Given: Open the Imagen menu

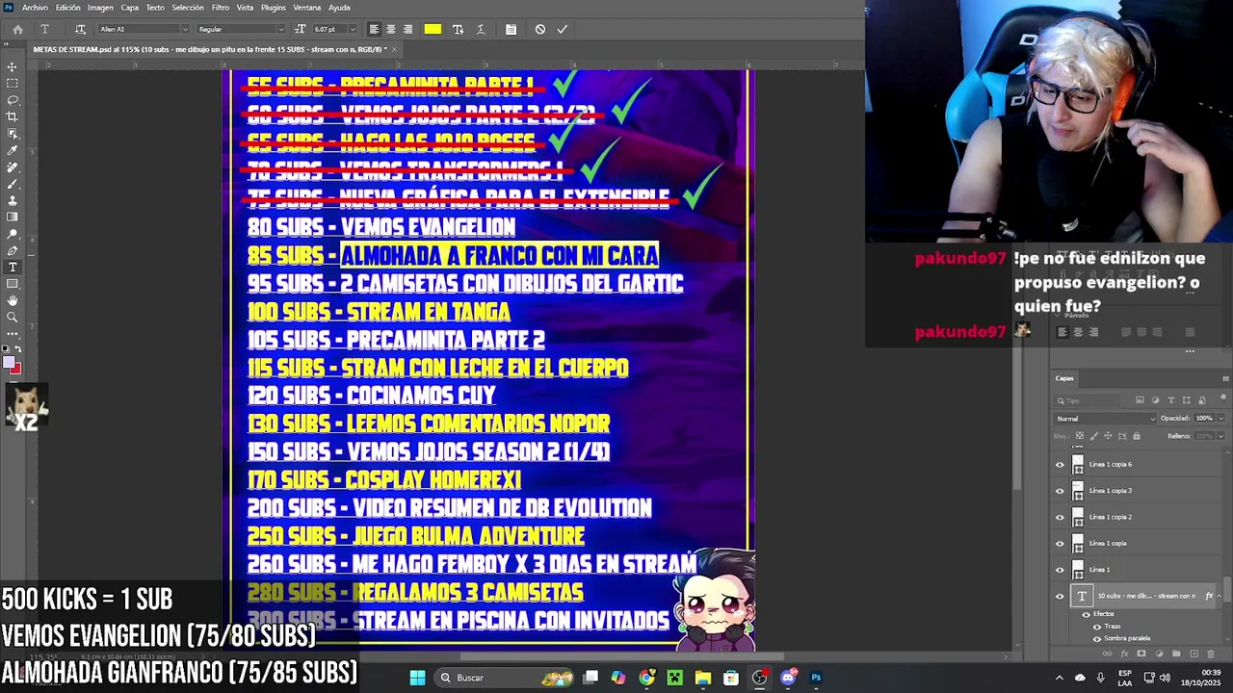Looking at the screenshot, I should (100, 8).
